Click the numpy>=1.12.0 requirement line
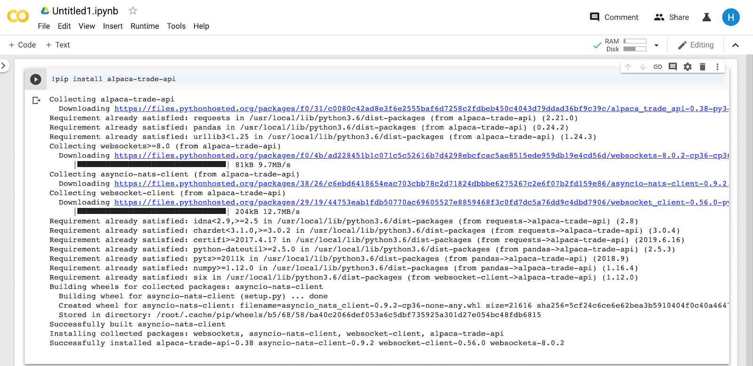 344,268
